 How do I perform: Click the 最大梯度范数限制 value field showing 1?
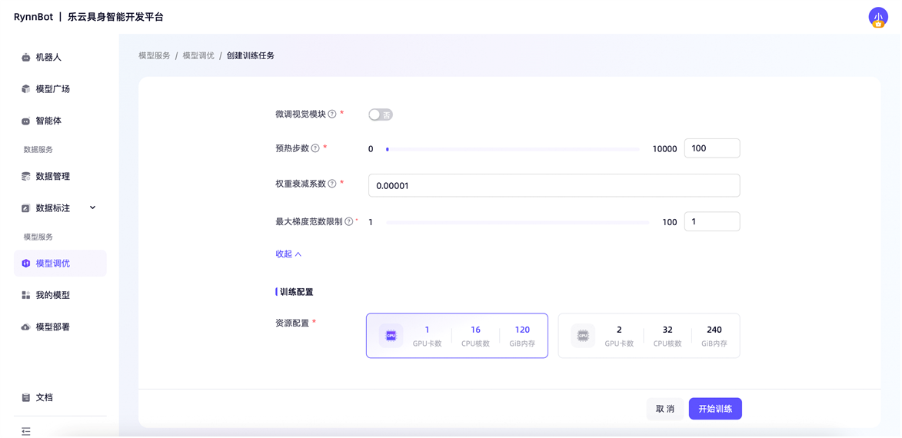712,222
